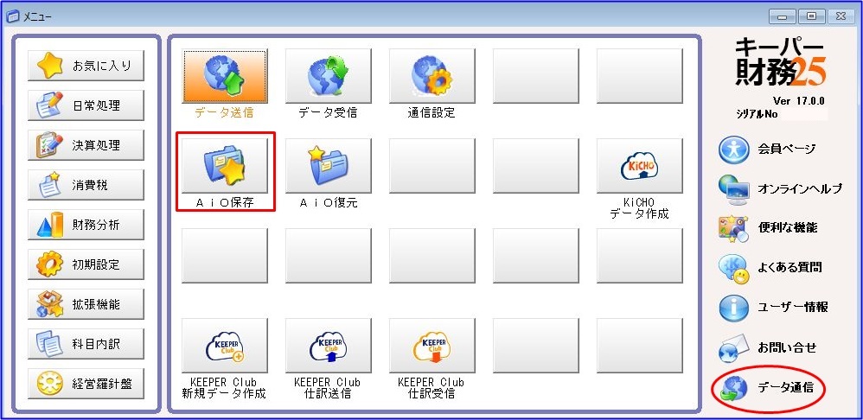Open オンラインヘルプ online help
The height and width of the screenshot is (420, 863).
pyautogui.click(x=780, y=189)
